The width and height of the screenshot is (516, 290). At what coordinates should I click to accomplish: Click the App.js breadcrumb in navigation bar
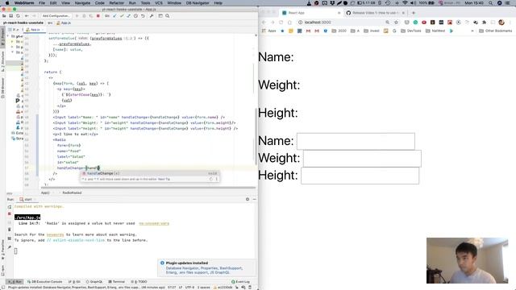pos(64,23)
